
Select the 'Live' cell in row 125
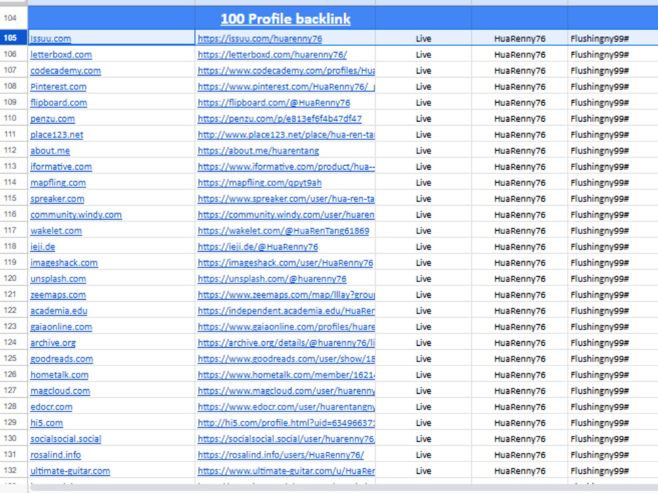tap(423, 359)
